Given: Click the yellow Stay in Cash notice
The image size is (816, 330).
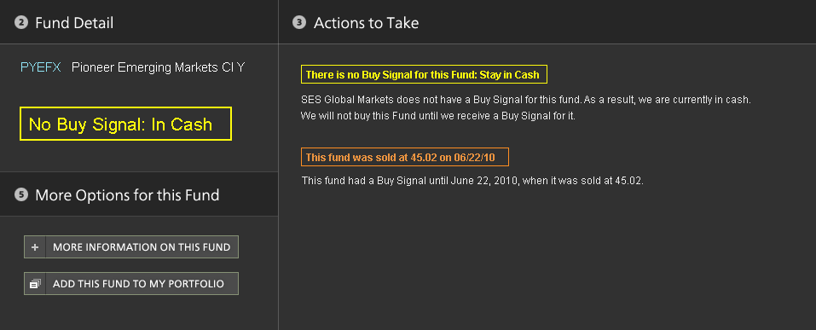Looking at the screenshot, I should click(x=424, y=74).
